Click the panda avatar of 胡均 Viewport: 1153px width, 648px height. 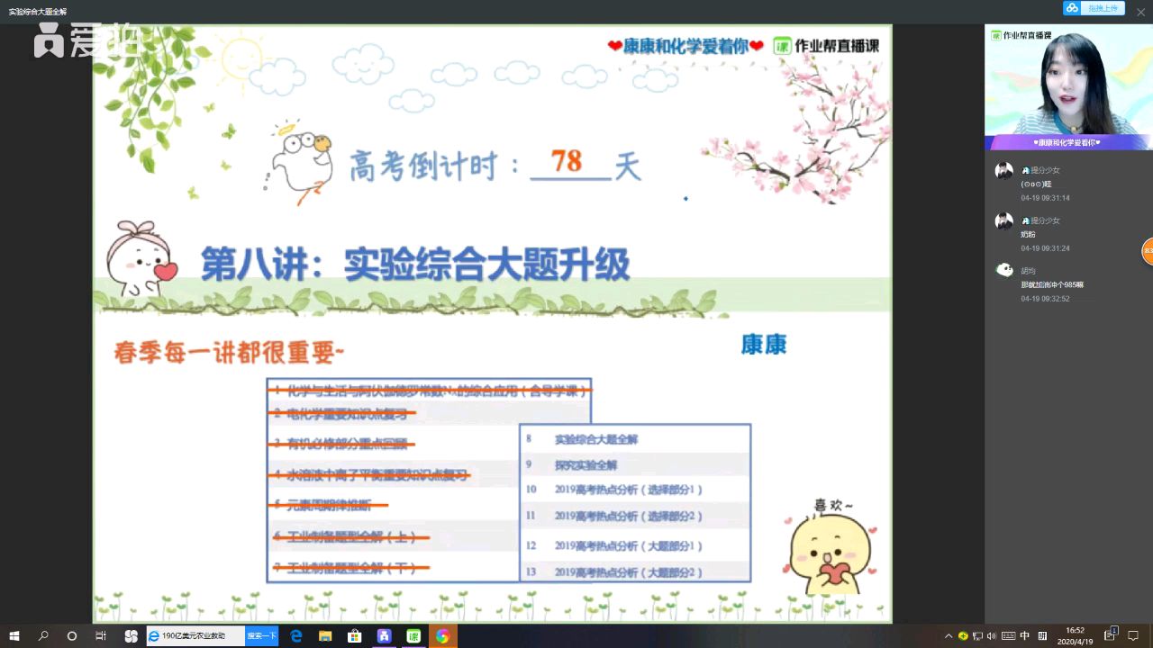click(x=1003, y=270)
